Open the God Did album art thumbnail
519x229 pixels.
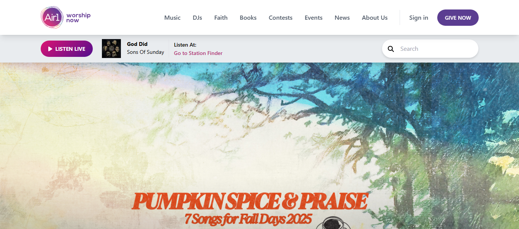click(x=111, y=49)
